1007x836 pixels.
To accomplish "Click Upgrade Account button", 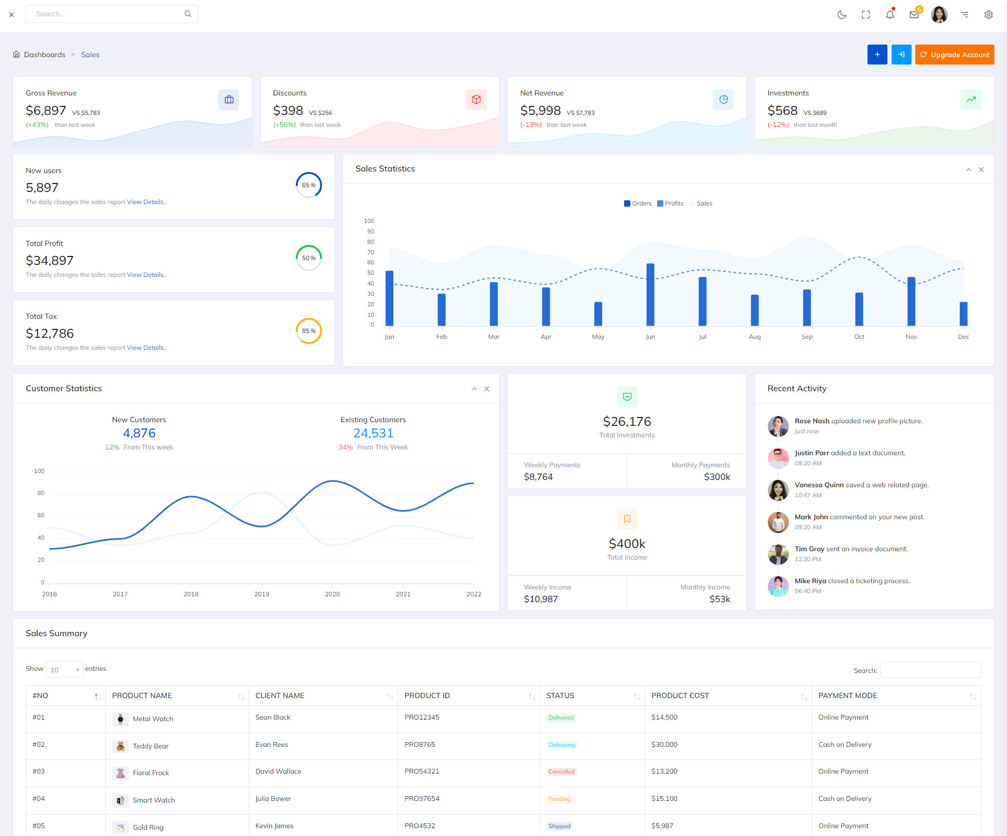I will pyautogui.click(x=954, y=55).
